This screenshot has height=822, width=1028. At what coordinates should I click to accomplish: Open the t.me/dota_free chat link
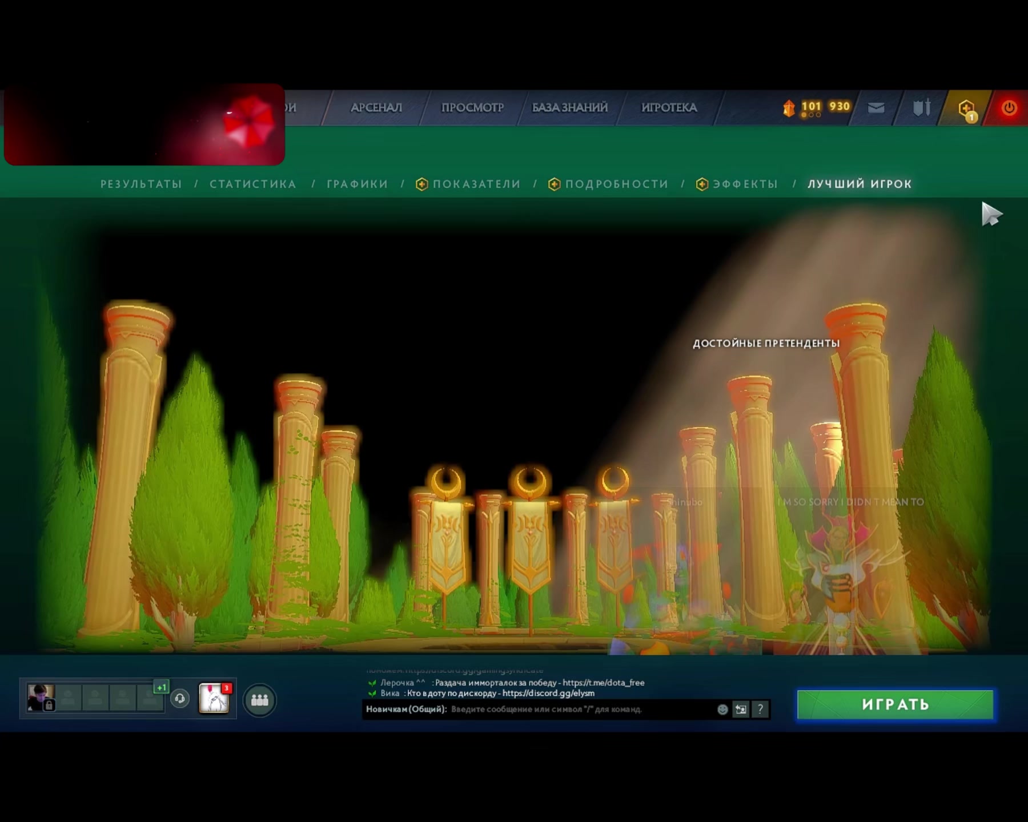click(x=604, y=683)
